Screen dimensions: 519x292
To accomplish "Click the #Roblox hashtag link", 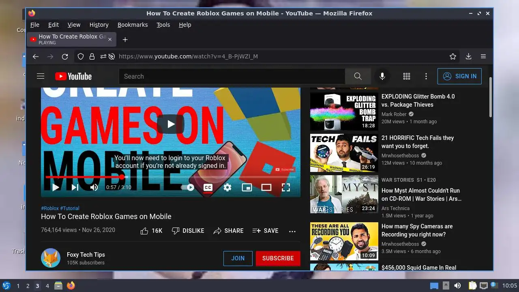I will tap(50, 208).
